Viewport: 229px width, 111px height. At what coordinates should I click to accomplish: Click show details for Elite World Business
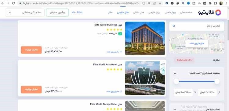(x=31, y=50)
